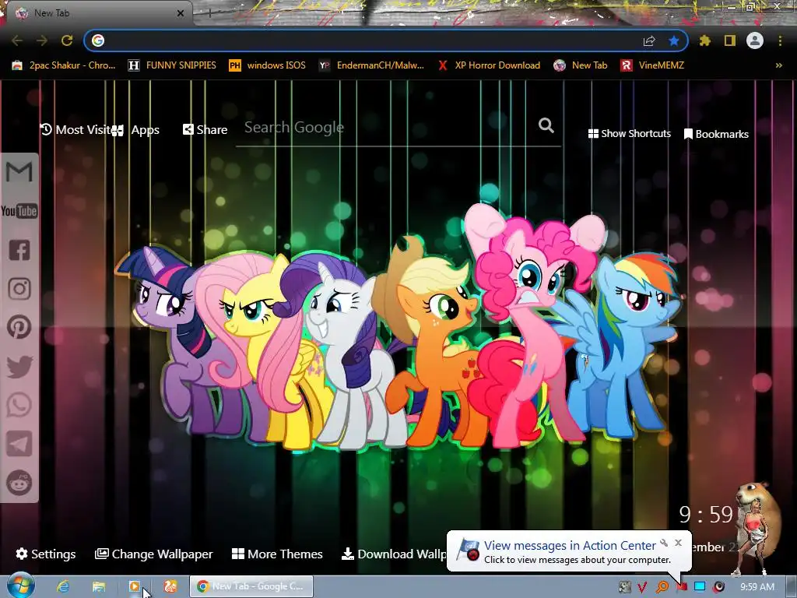
Task: Launch Internet Explorer from taskbar
Action: point(62,587)
